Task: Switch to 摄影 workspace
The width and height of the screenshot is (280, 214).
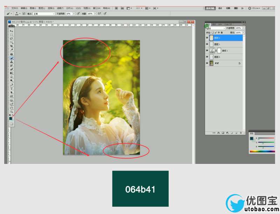Action: point(236,8)
